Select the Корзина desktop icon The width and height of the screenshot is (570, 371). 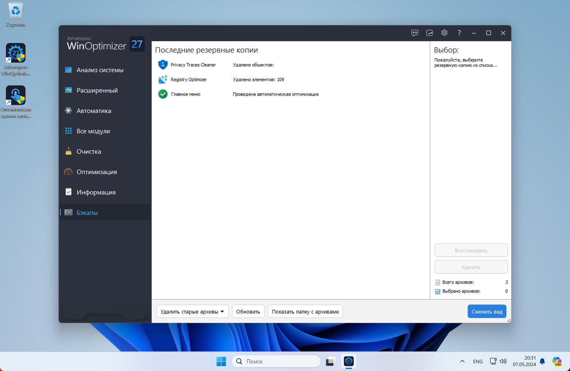tap(16, 15)
